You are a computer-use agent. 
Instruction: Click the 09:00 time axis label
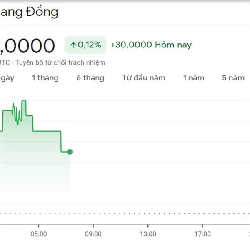coord(93,234)
